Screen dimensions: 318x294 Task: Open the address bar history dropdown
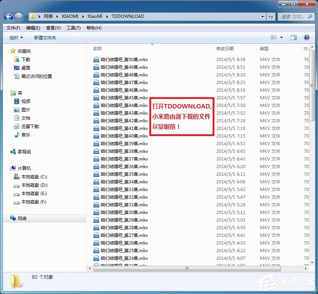[263, 16]
